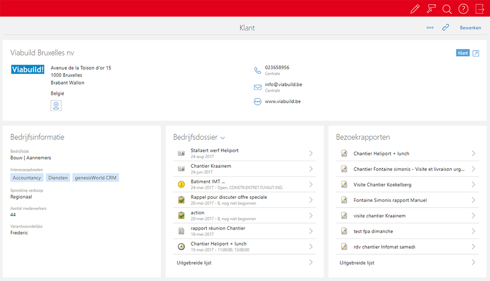The image size is (490, 281).
Task: Click phone number 023658956
Action: pyautogui.click(x=277, y=68)
